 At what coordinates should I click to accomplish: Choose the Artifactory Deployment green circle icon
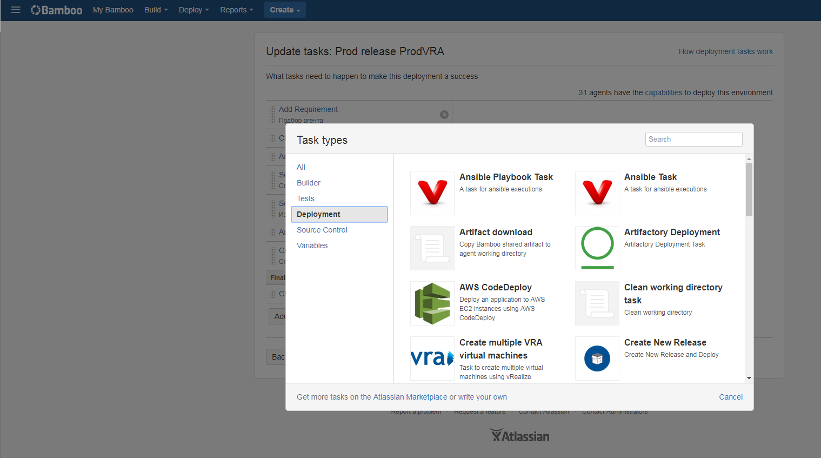[597, 248]
